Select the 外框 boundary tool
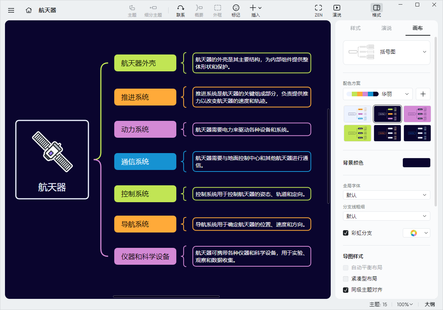 [217, 10]
